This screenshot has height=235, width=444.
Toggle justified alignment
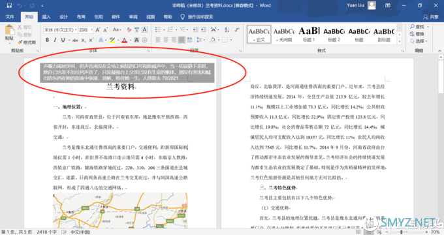[182, 40]
